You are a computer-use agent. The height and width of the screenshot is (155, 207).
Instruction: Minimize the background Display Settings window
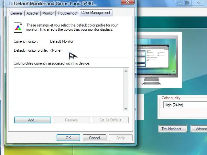(179, 3)
